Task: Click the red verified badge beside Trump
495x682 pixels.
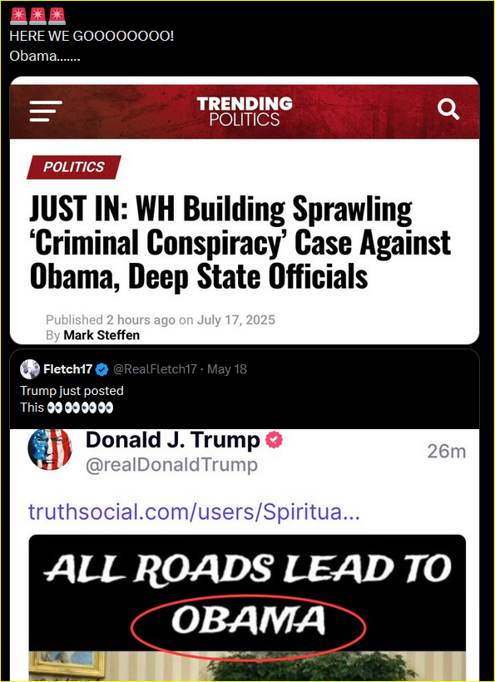Action: [274, 440]
